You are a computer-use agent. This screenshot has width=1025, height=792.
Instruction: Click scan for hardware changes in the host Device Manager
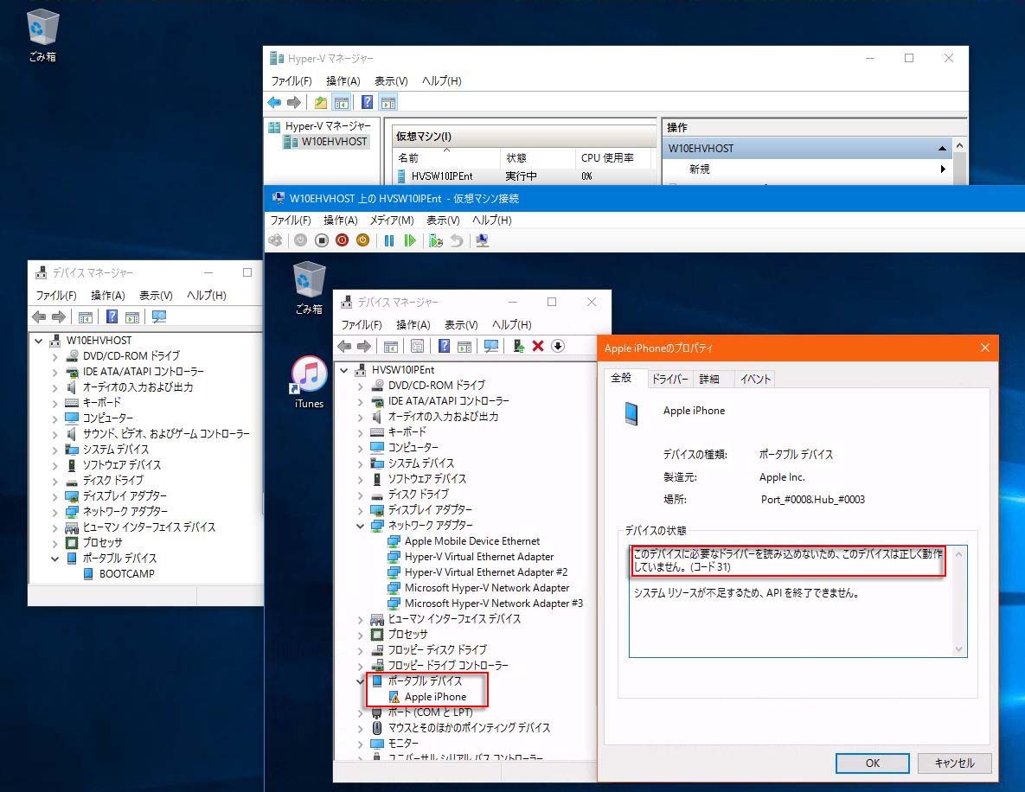pos(159,317)
